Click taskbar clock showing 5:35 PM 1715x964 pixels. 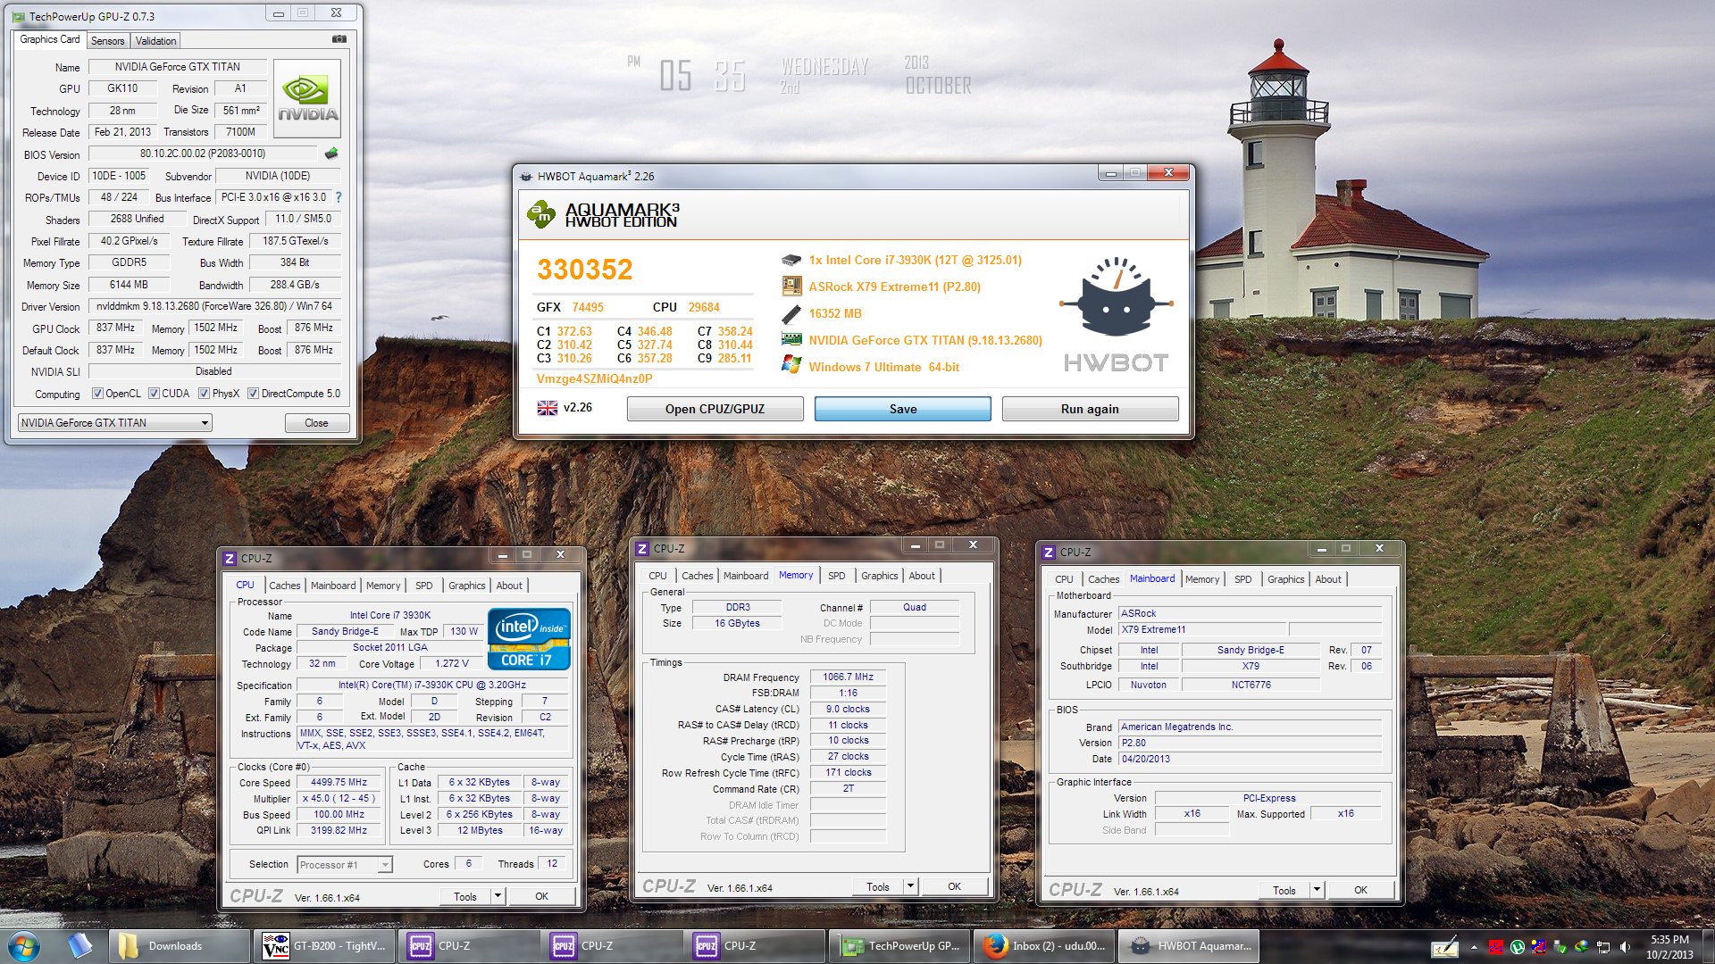[x=1669, y=946]
